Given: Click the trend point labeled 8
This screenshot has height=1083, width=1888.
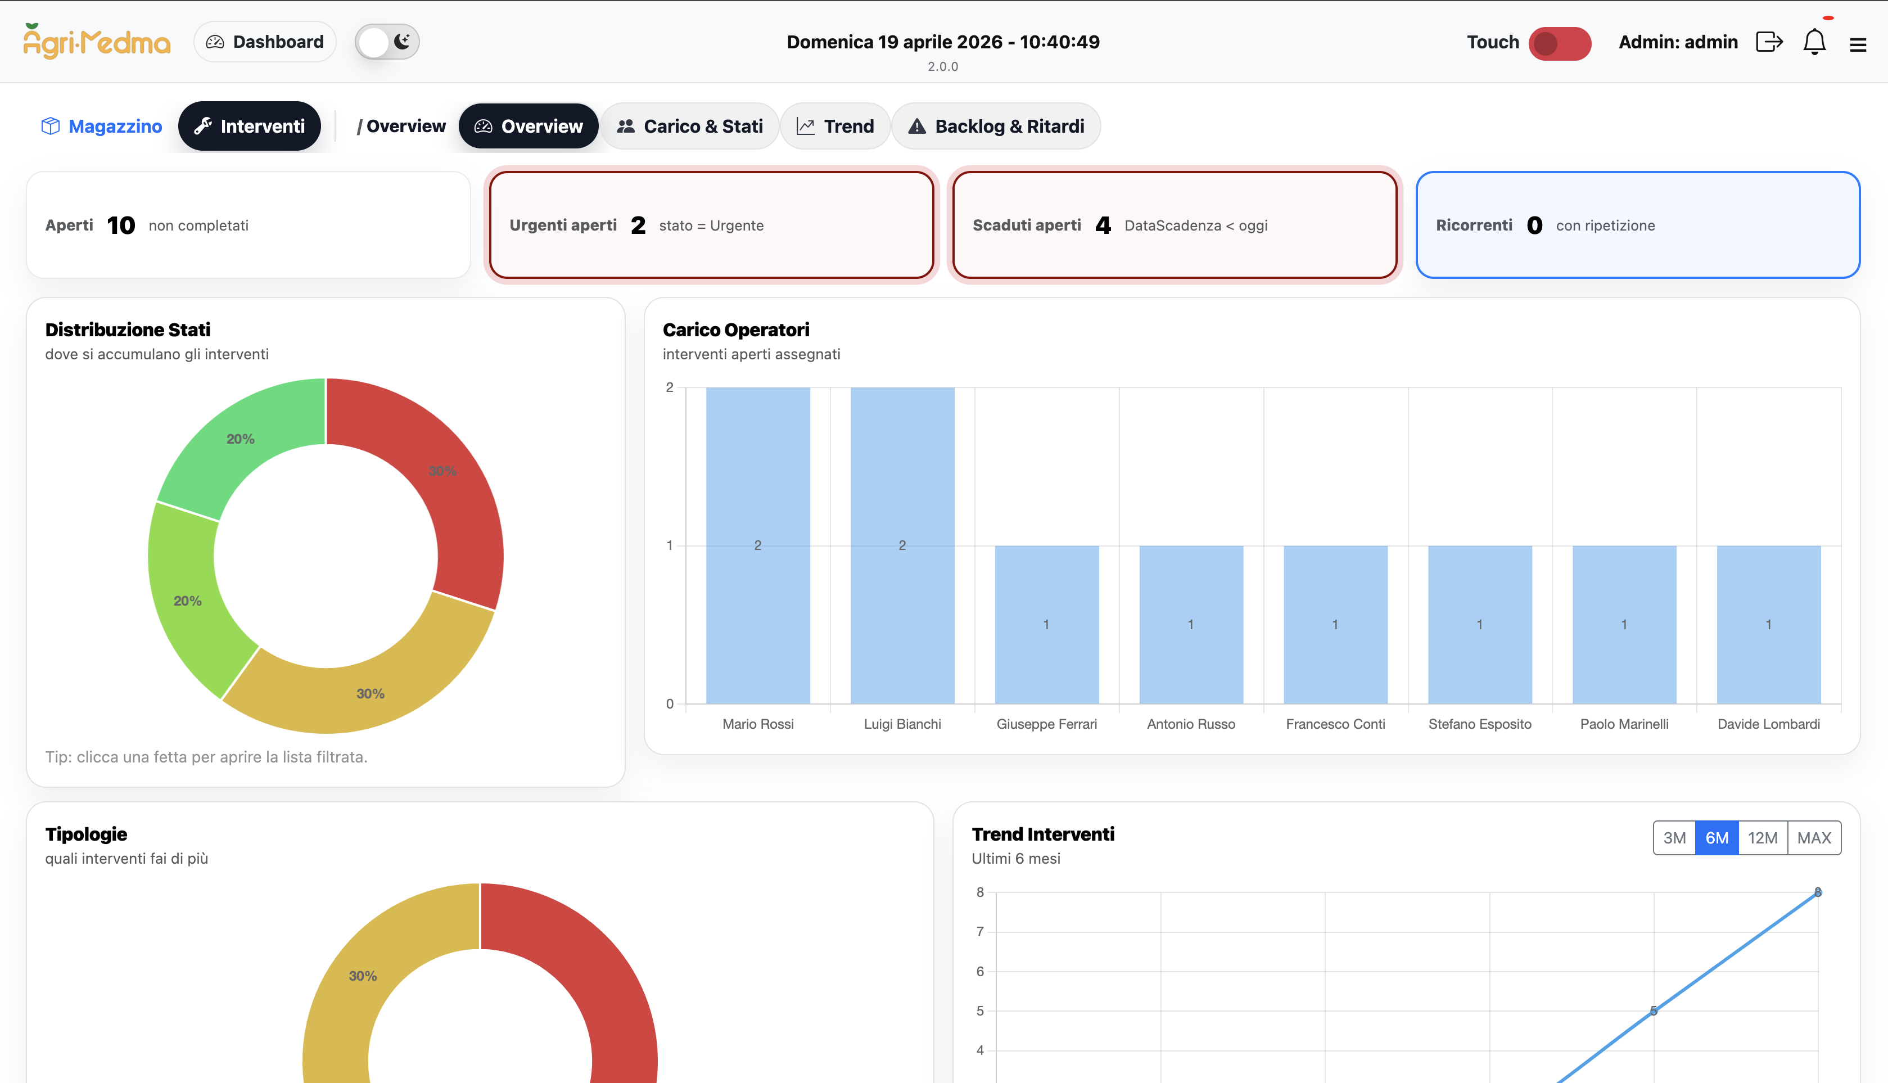Looking at the screenshot, I should coord(1817,892).
